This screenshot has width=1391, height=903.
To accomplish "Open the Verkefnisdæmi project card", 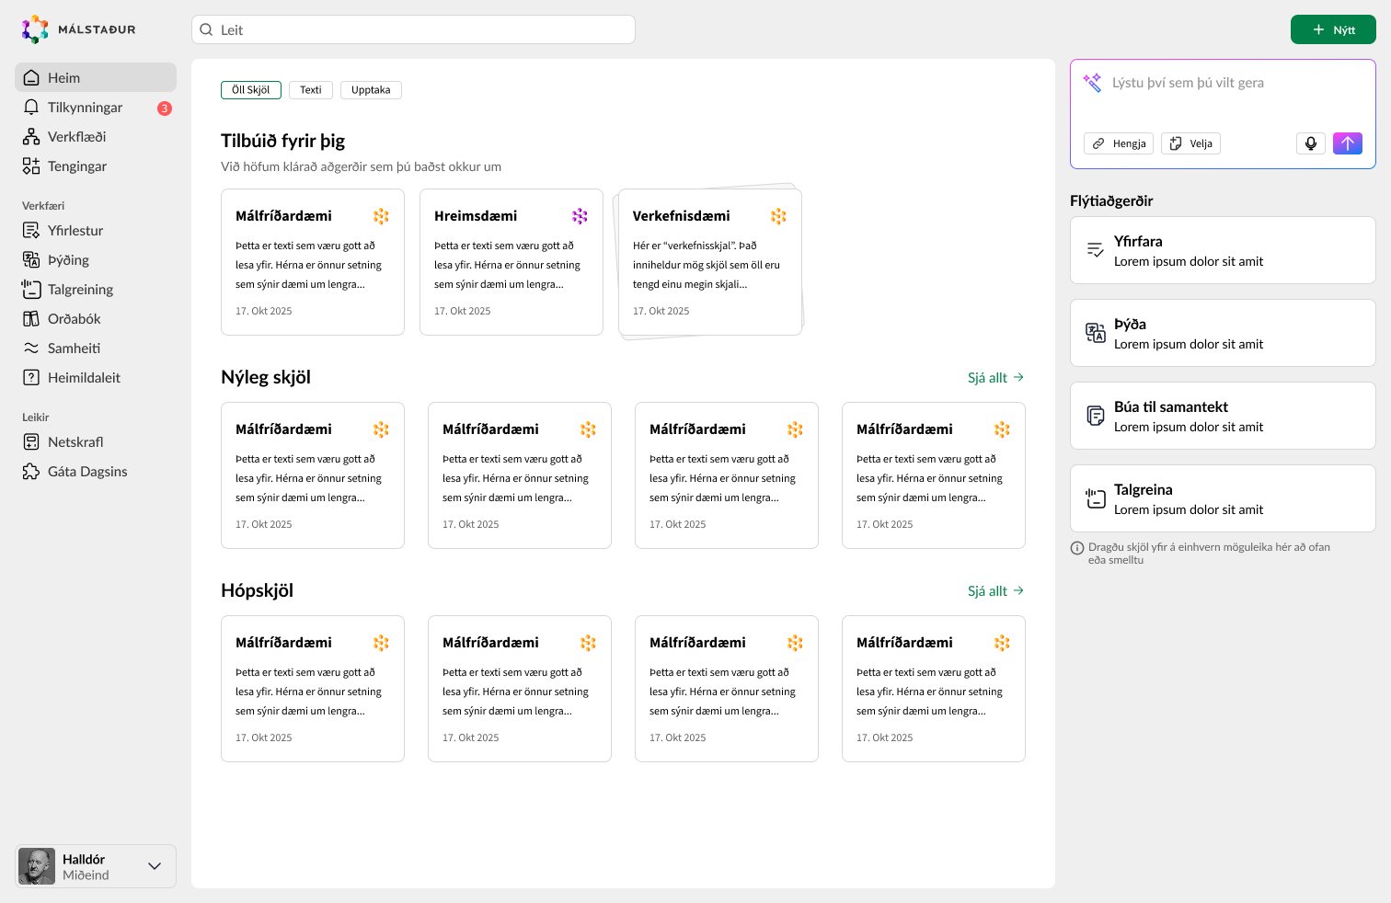I will pyautogui.click(x=710, y=262).
